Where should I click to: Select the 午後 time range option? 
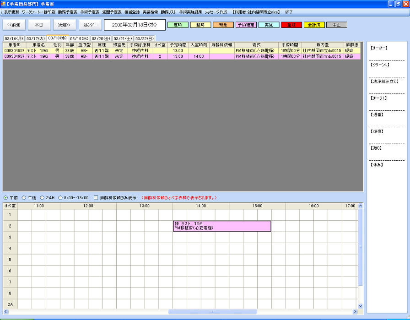coord(24,198)
